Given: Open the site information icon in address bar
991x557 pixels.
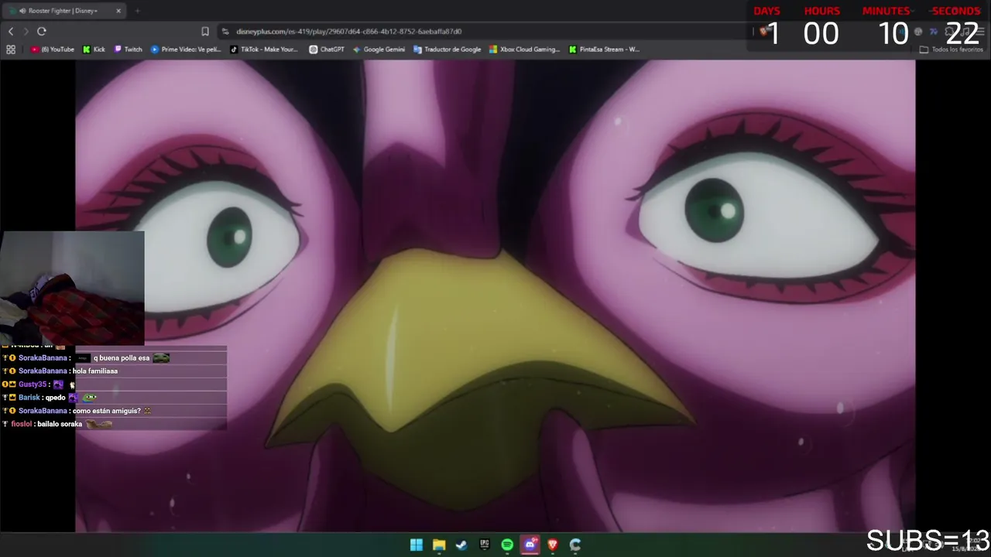Looking at the screenshot, I should [x=225, y=31].
